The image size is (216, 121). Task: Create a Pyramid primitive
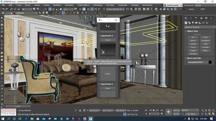[205, 47]
